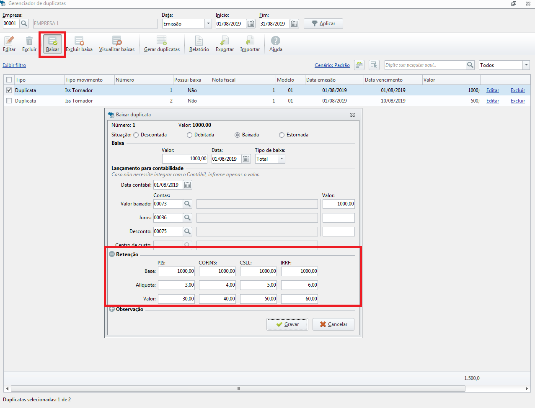Open the Data Emissão dropdown
The image size is (535, 408).
[x=208, y=24]
